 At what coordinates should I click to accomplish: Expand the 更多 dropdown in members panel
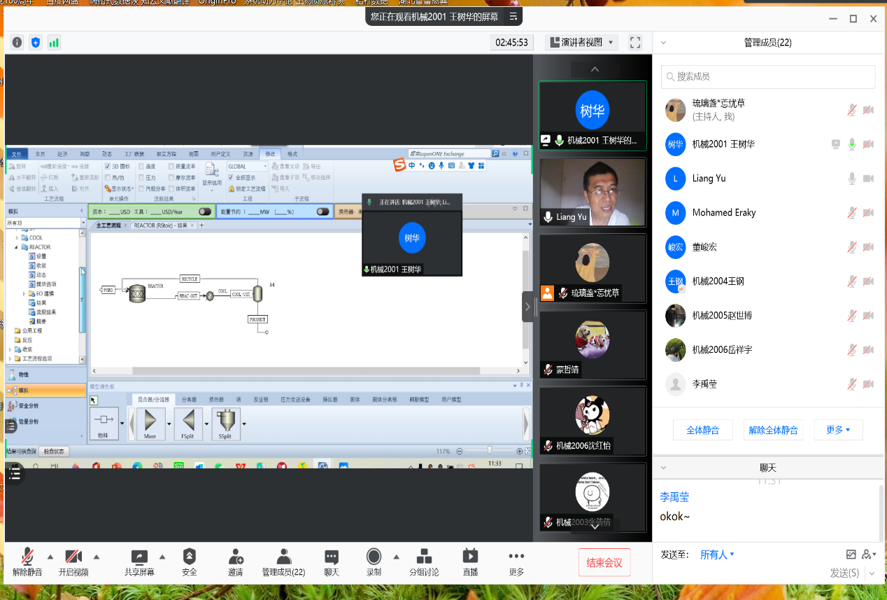click(x=838, y=430)
